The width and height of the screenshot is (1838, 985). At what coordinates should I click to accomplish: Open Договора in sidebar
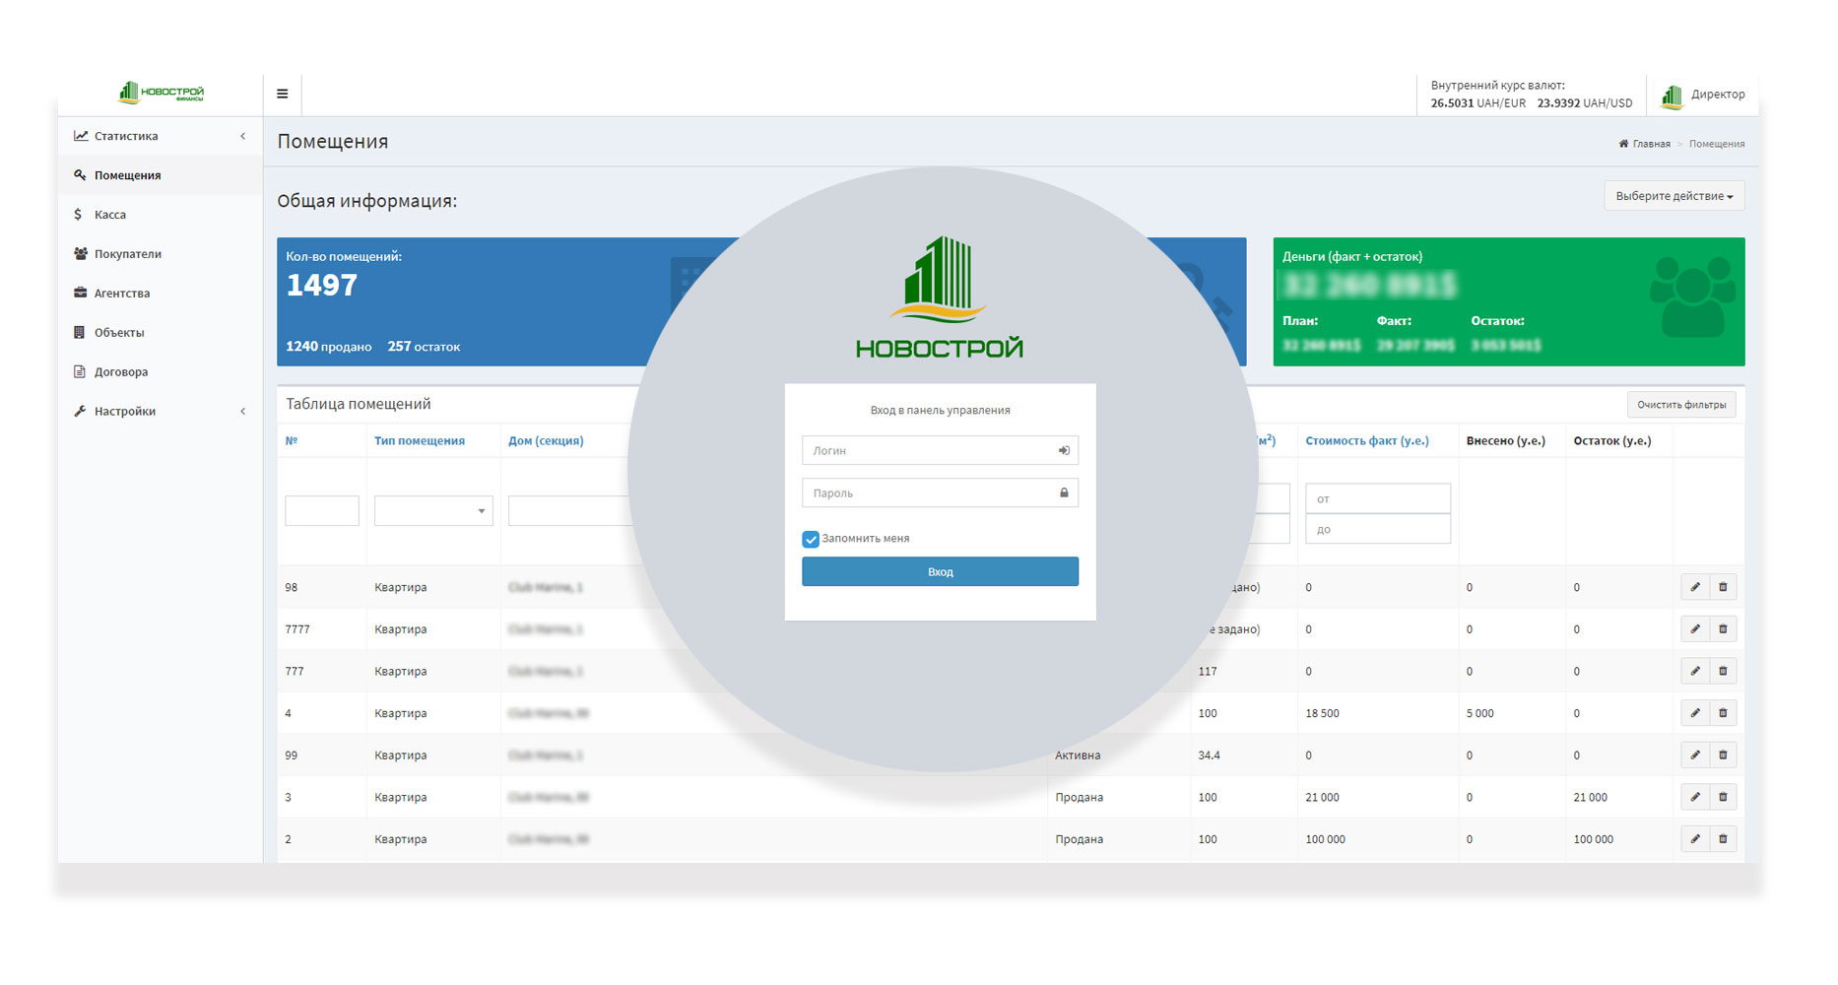160,372
